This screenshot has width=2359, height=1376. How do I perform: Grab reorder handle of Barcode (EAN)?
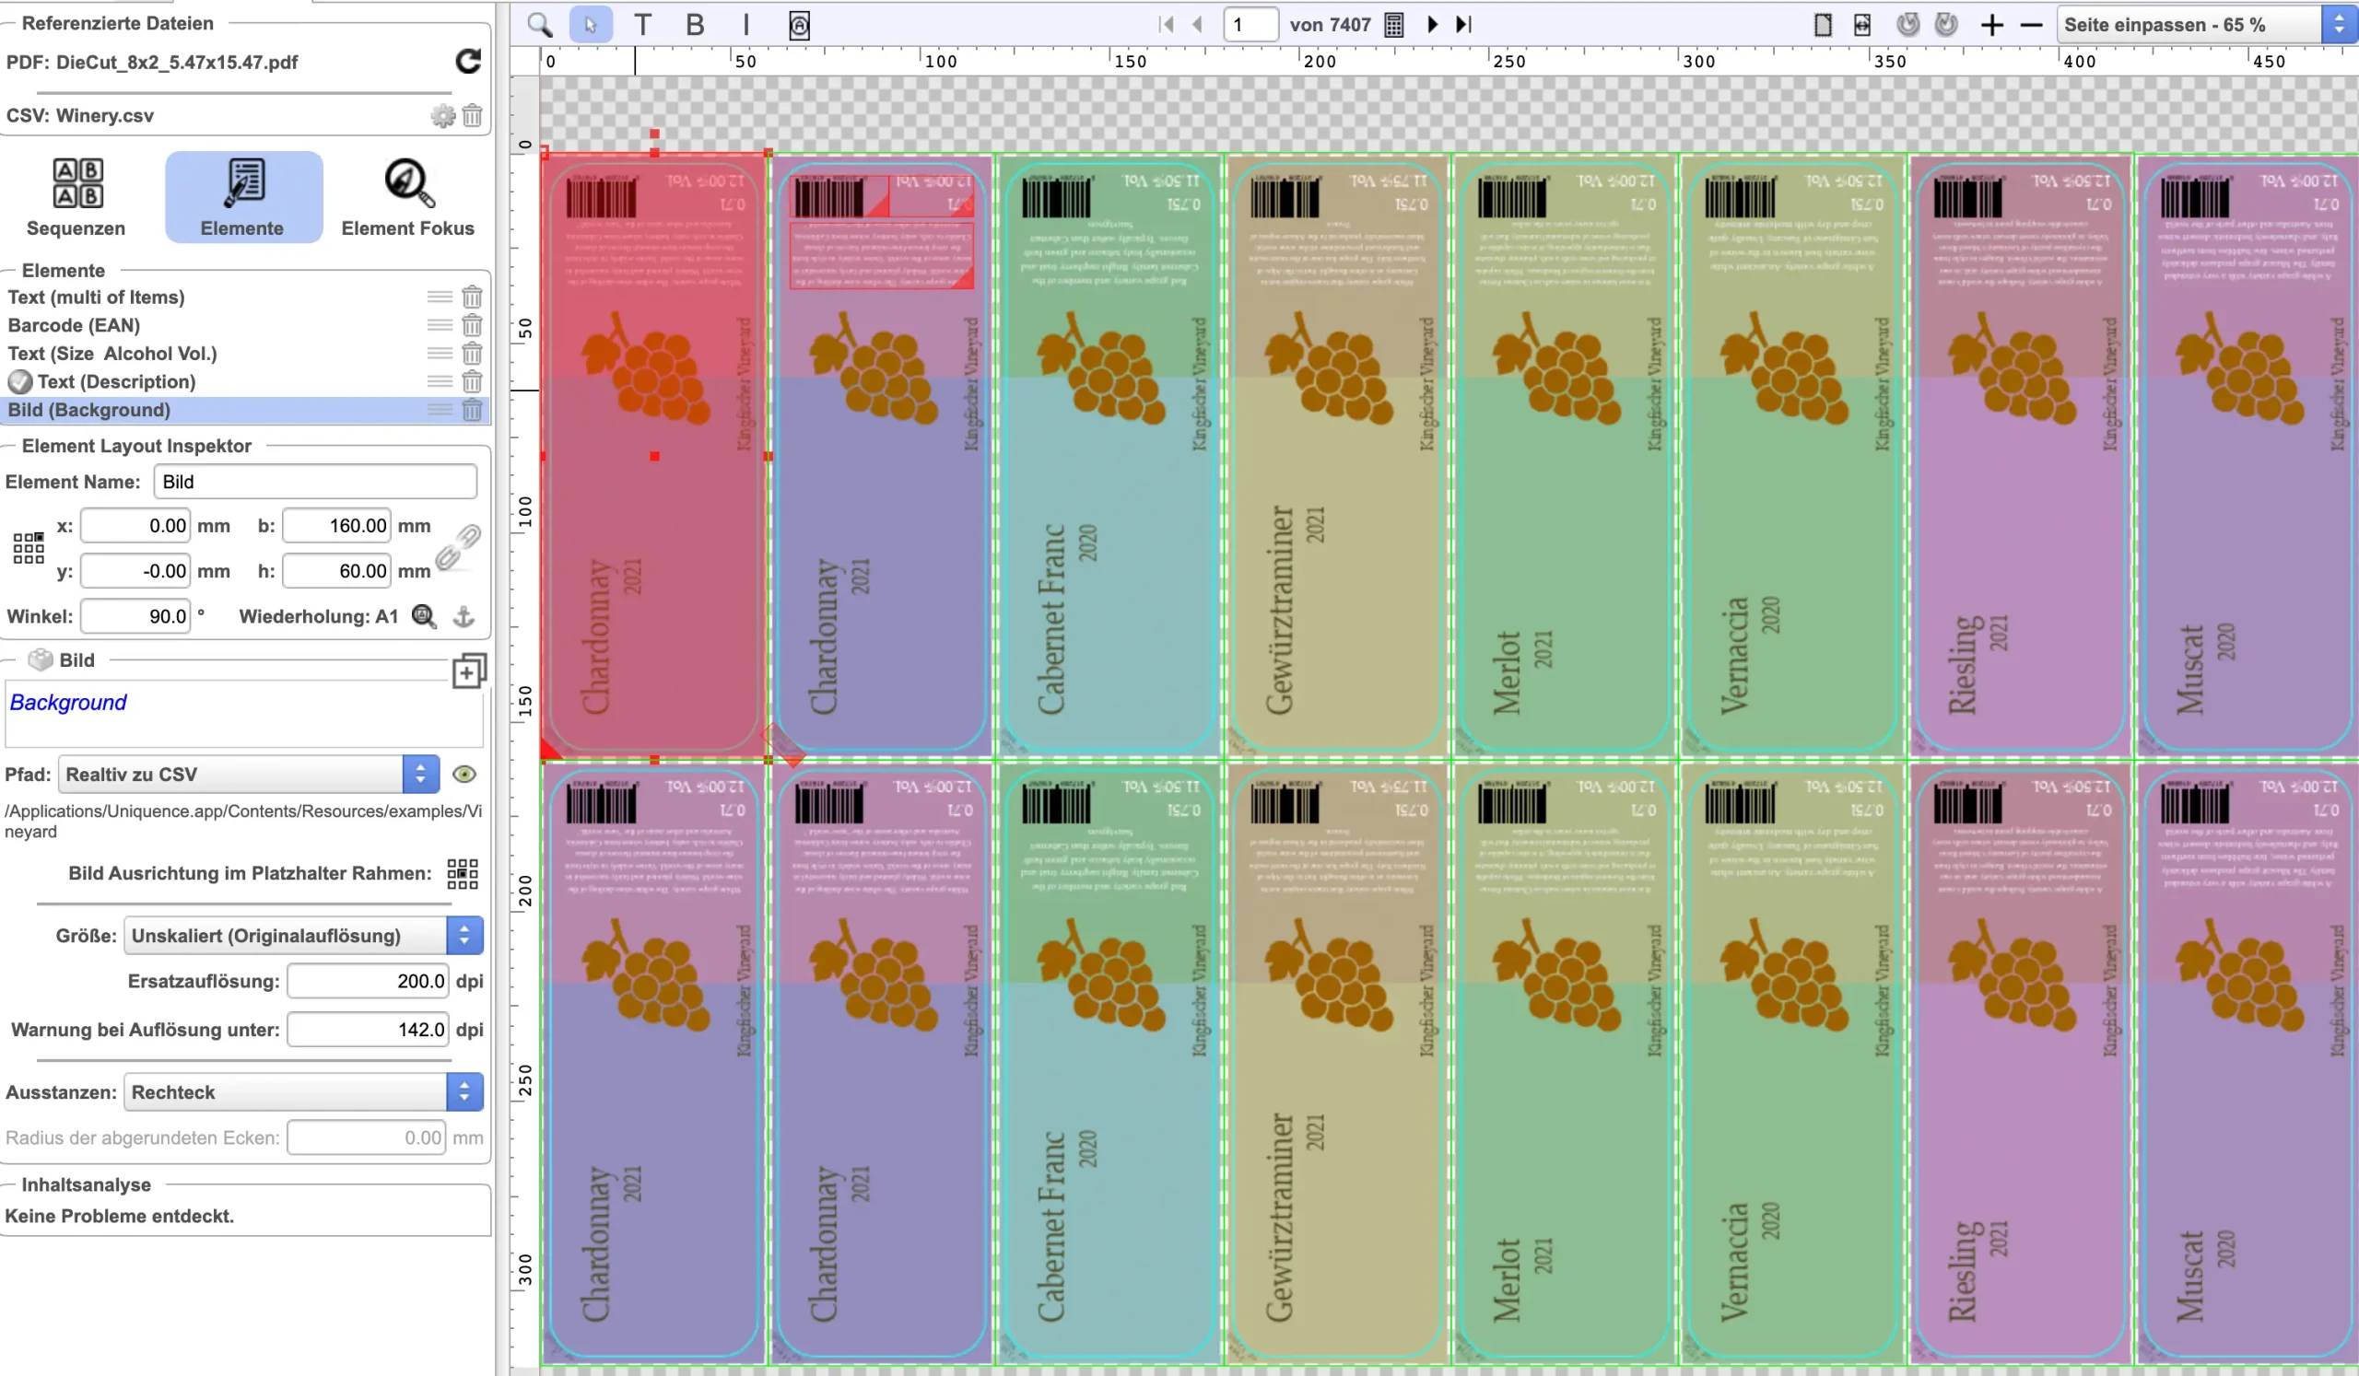pos(440,325)
